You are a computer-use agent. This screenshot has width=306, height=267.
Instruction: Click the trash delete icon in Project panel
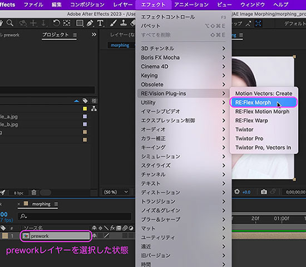click(34, 192)
